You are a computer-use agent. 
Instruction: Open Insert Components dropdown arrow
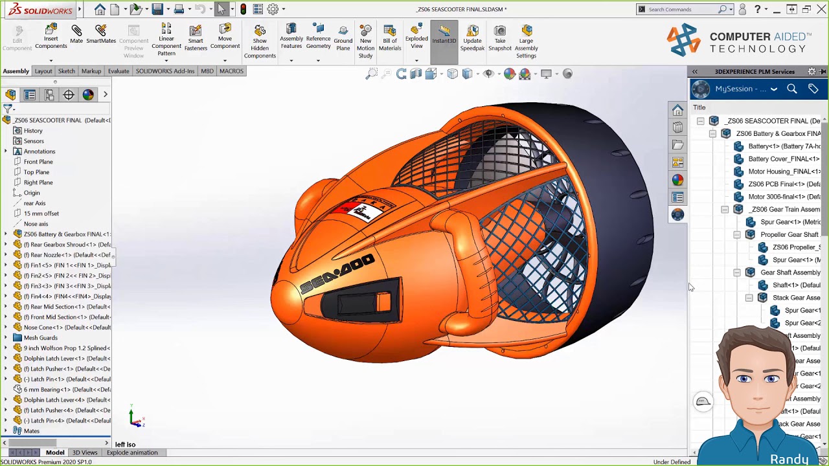51,60
